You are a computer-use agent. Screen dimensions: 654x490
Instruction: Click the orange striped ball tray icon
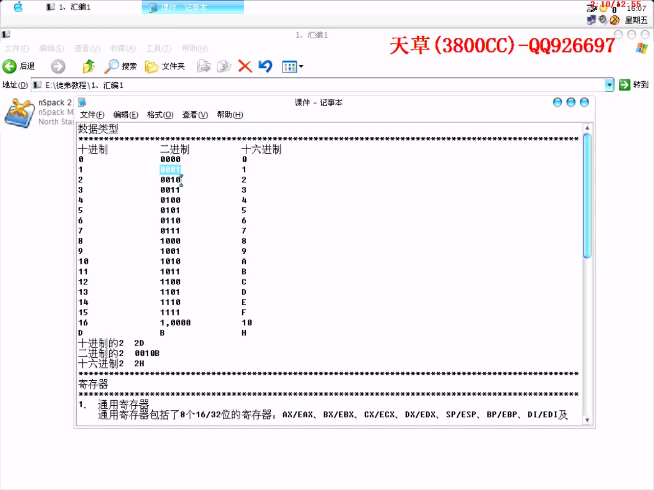click(615, 20)
